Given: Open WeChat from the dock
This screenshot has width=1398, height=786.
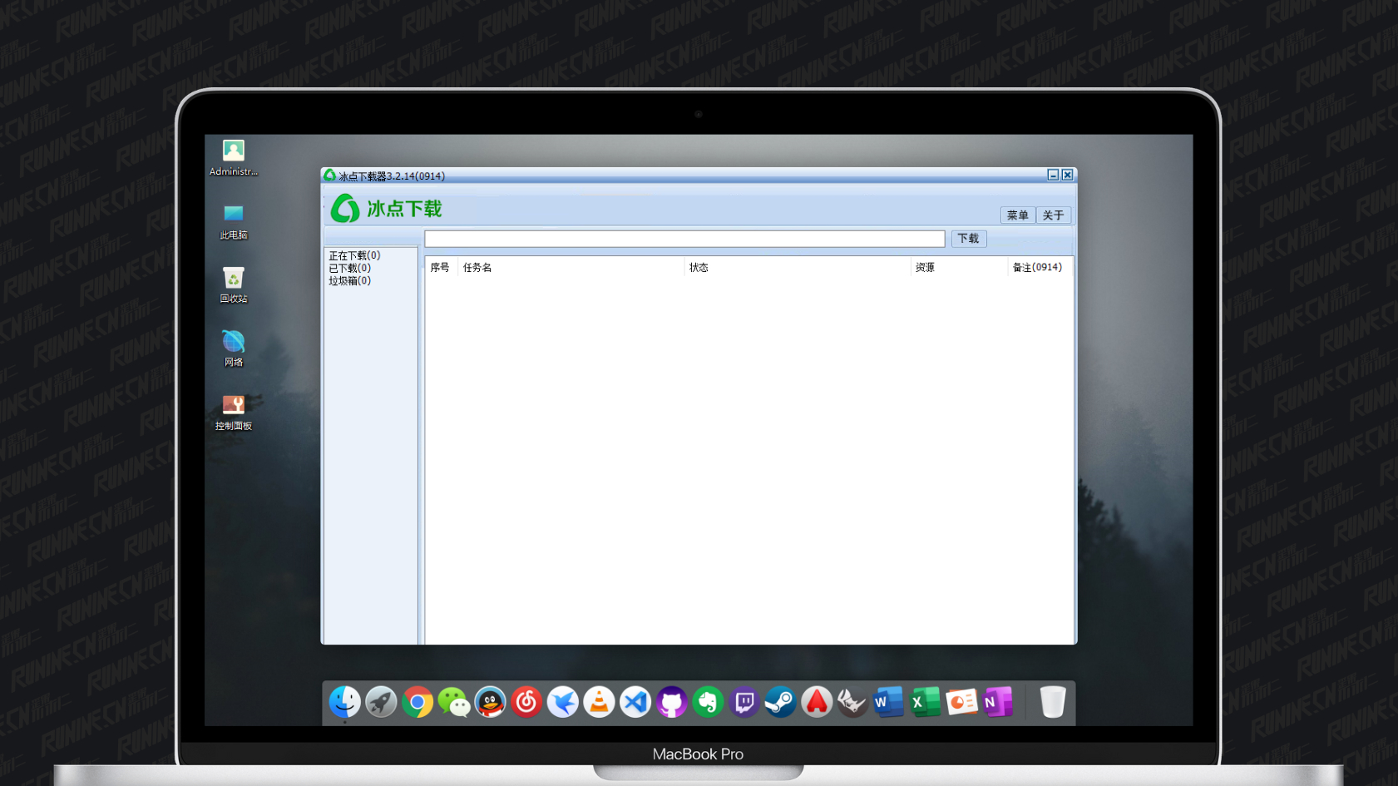Looking at the screenshot, I should (x=454, y=702).
